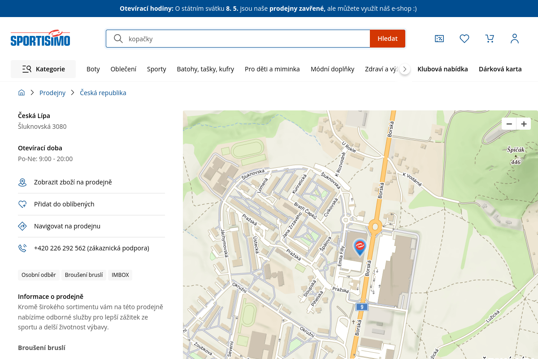Open the shopping cart icon
The image size is (538, 359).
coord(490,39)
